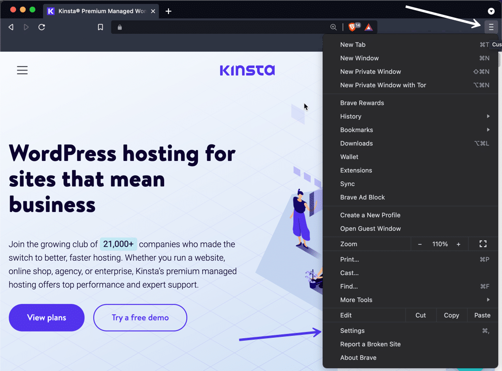Click the hamburger customize menu icon
Screen dimensions: 502x371
(x=491, y=27)
